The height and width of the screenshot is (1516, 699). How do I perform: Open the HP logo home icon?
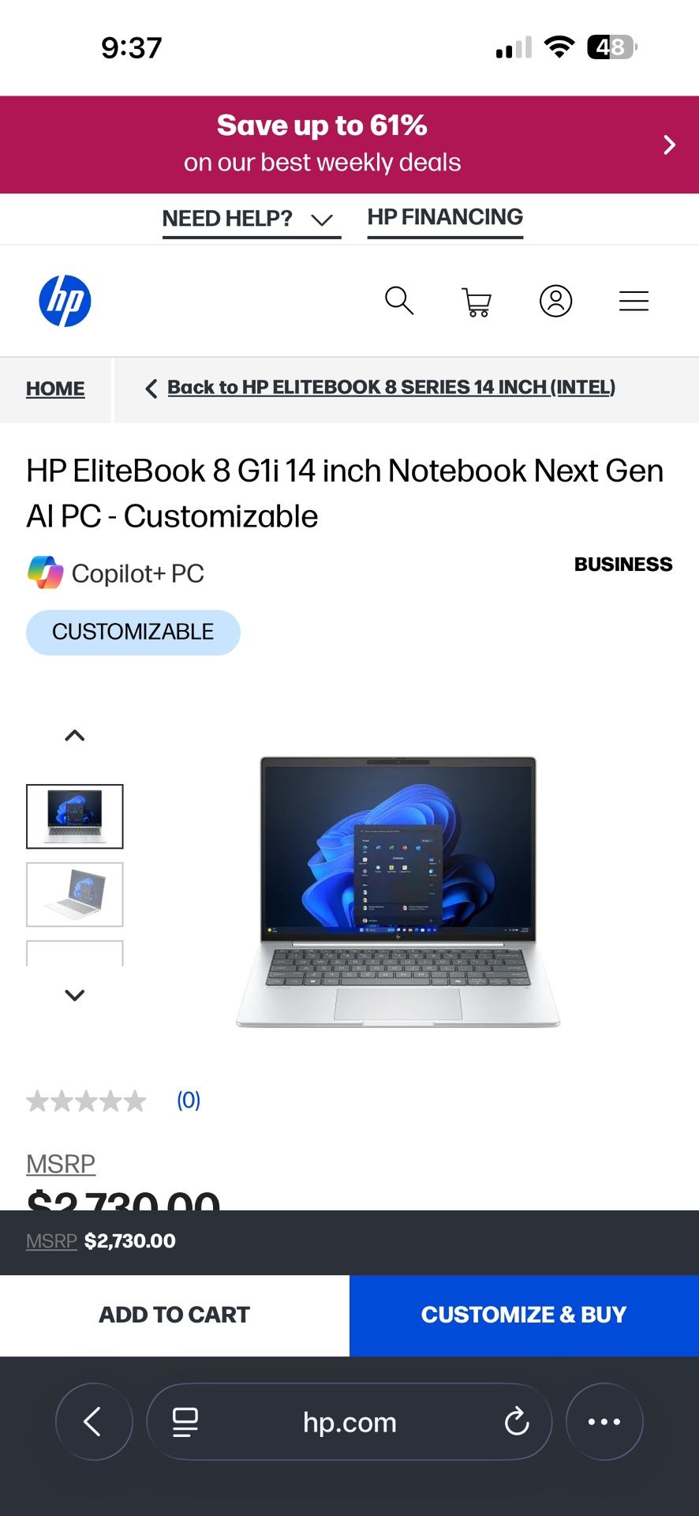click(65, 301)
